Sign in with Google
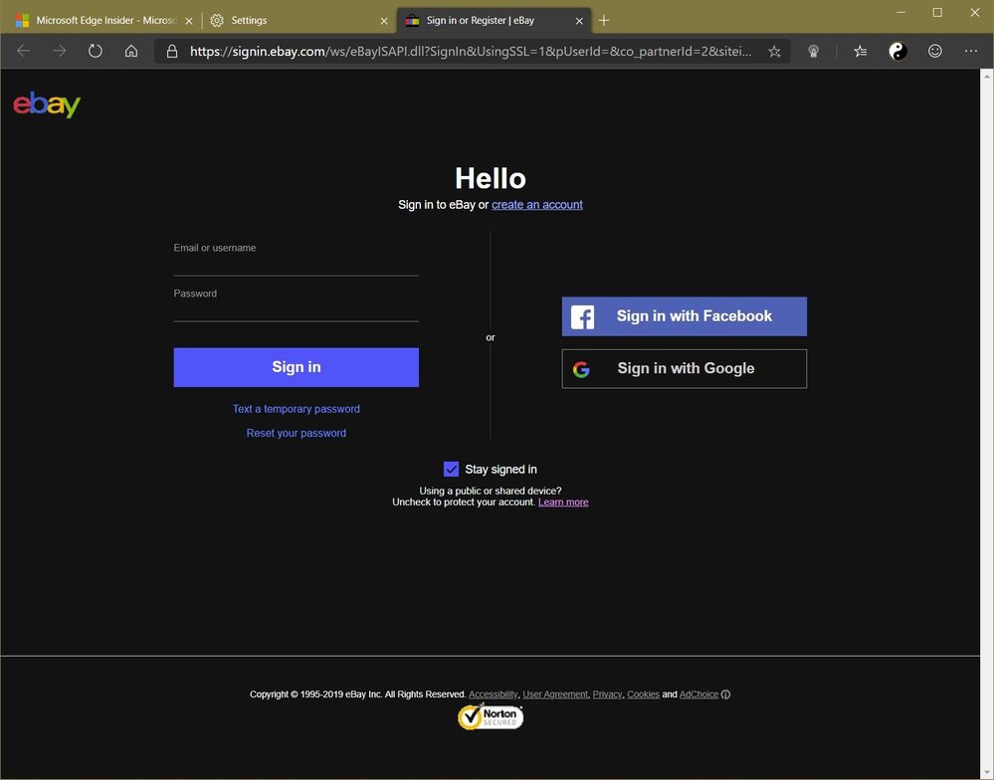 [x=684, y=369]
